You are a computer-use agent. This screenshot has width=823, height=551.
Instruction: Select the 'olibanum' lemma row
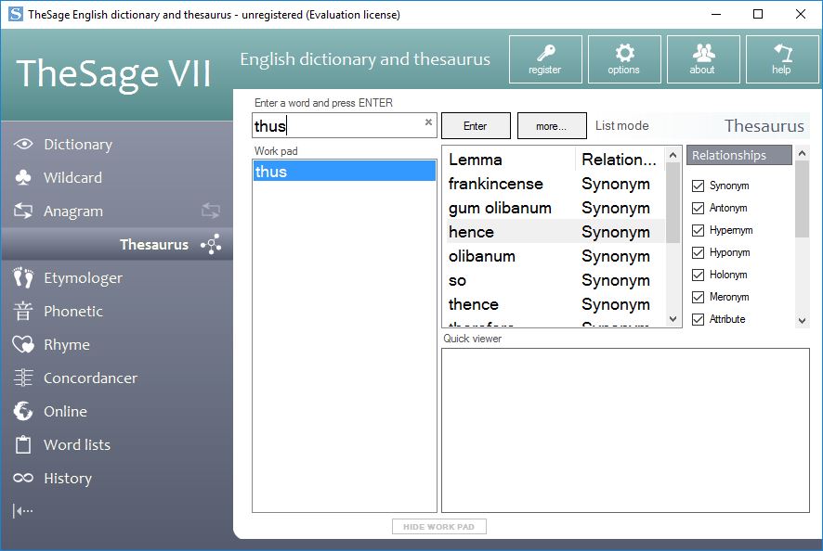coord(554,256)
